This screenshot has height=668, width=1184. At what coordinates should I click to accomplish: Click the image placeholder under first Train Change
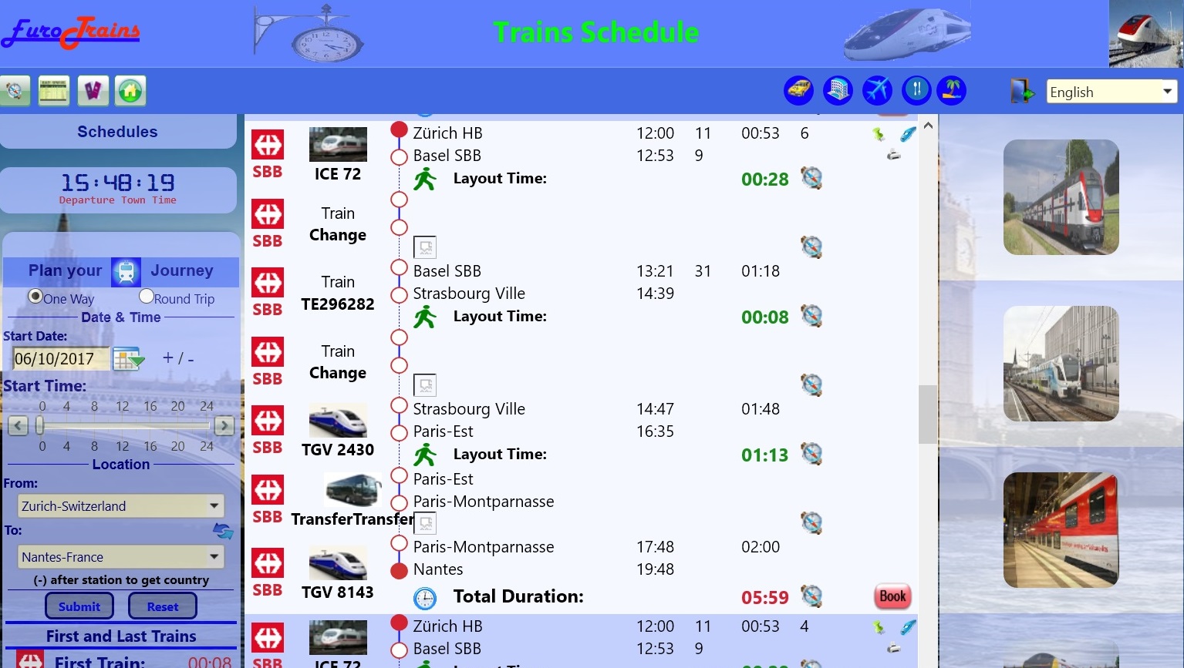coord(426,247)
